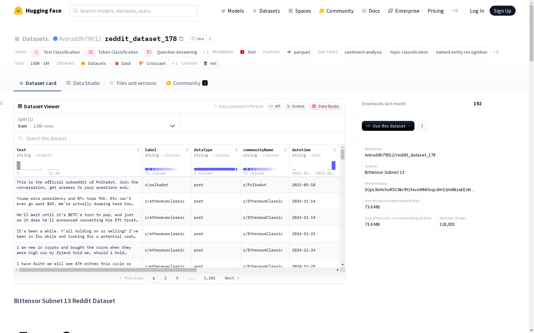Sort the label column

pos(187,150)
